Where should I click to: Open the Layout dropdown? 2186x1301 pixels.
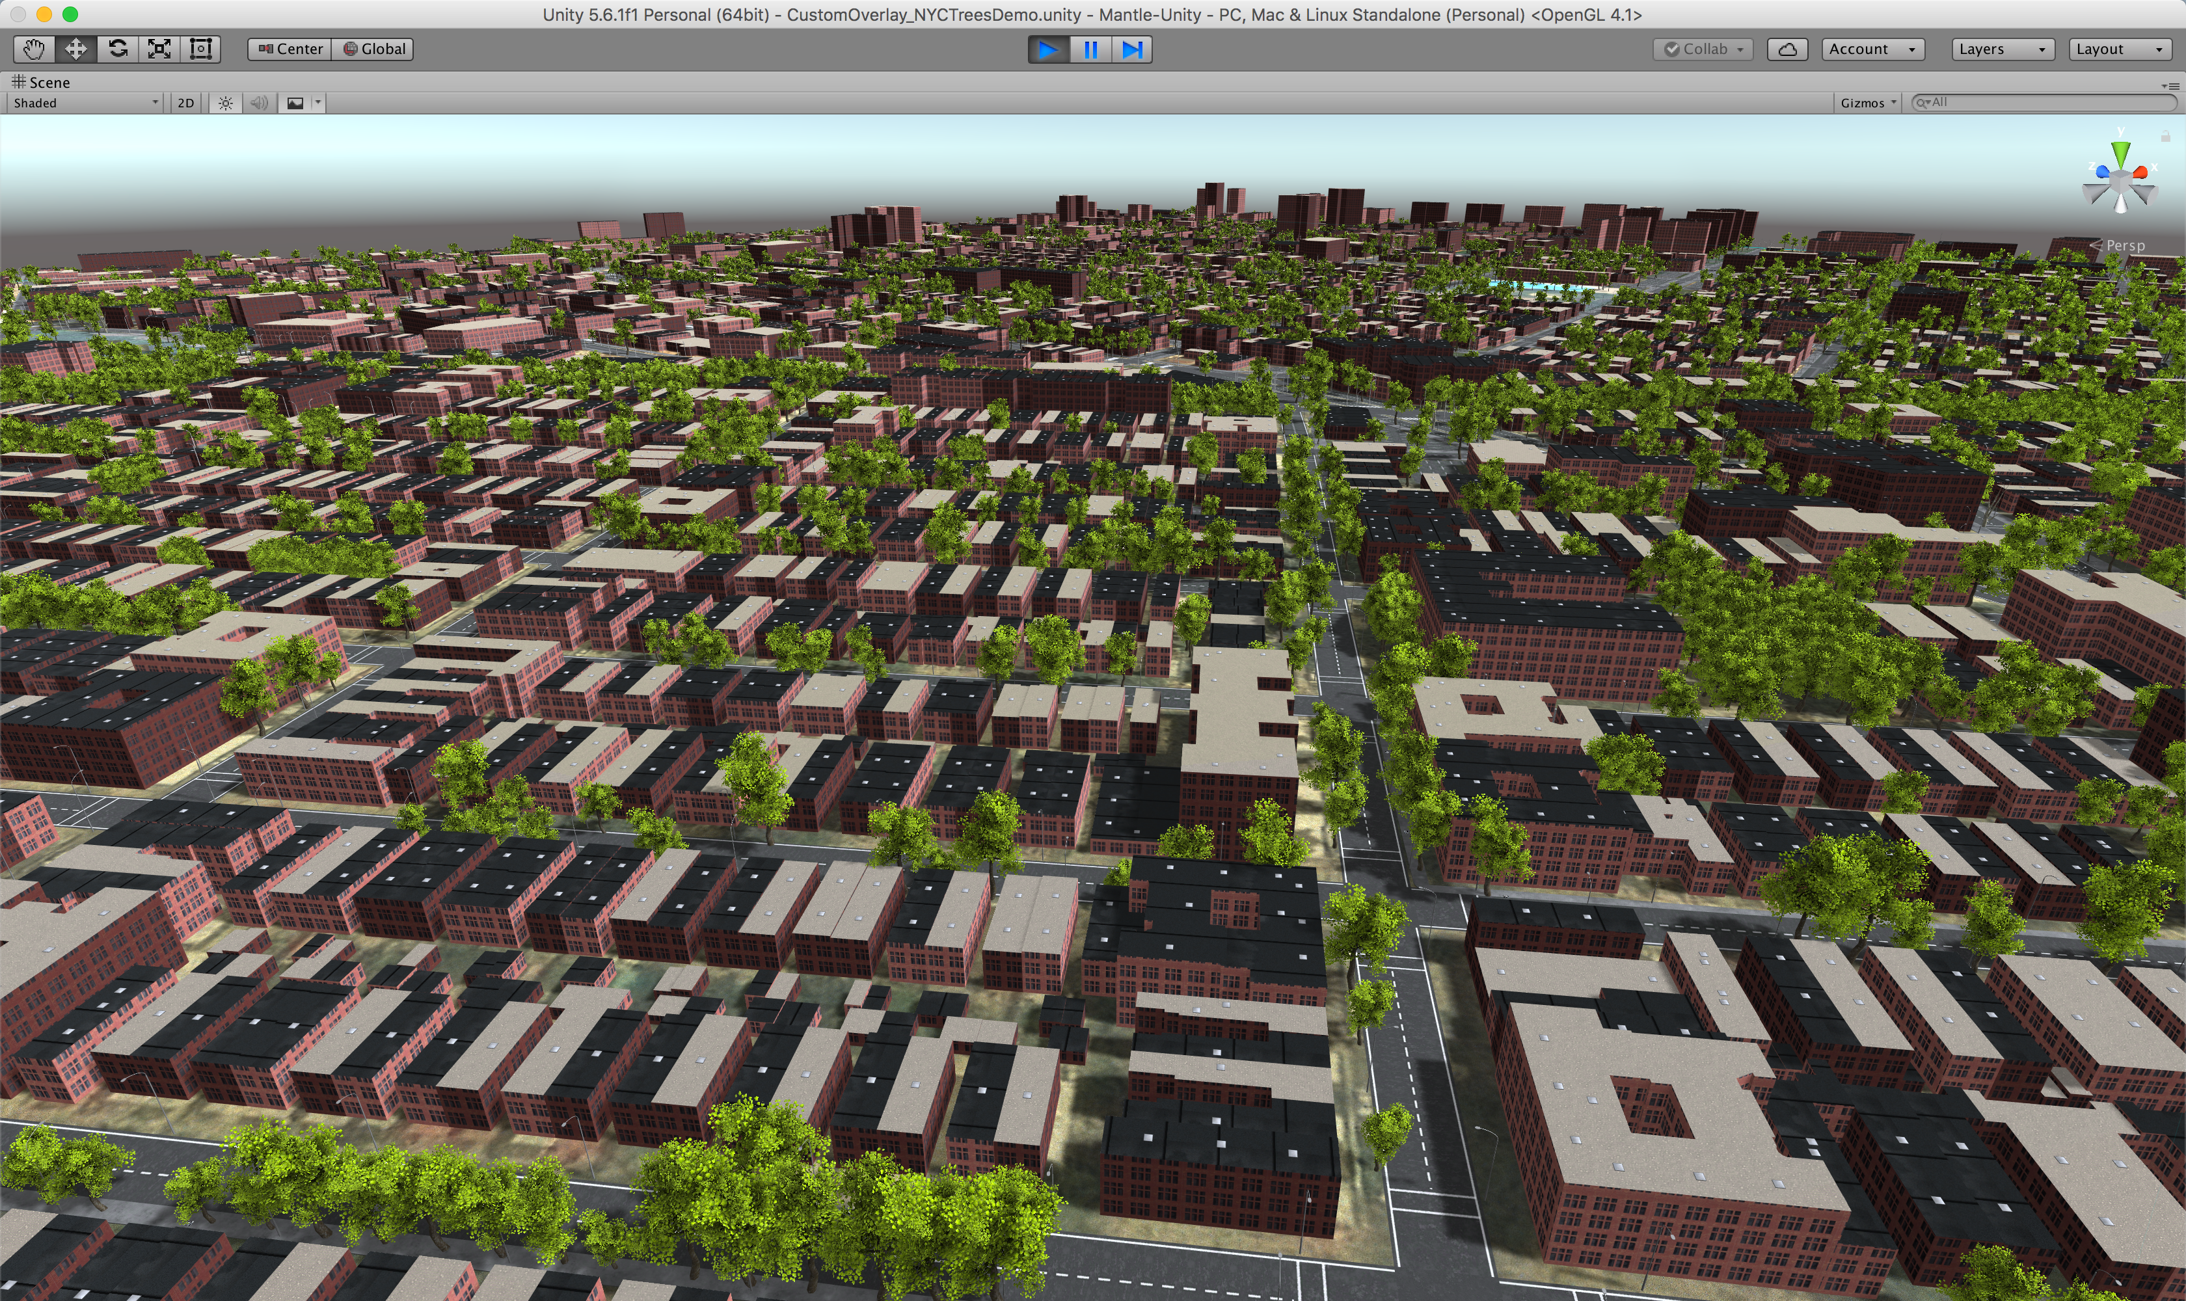[2120, 49]
